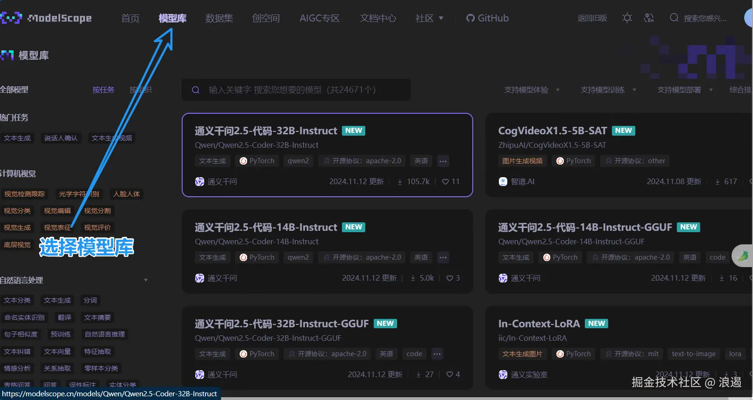Click magnifier icon in model search box
The image size is (753, 400).
(196, 90)
